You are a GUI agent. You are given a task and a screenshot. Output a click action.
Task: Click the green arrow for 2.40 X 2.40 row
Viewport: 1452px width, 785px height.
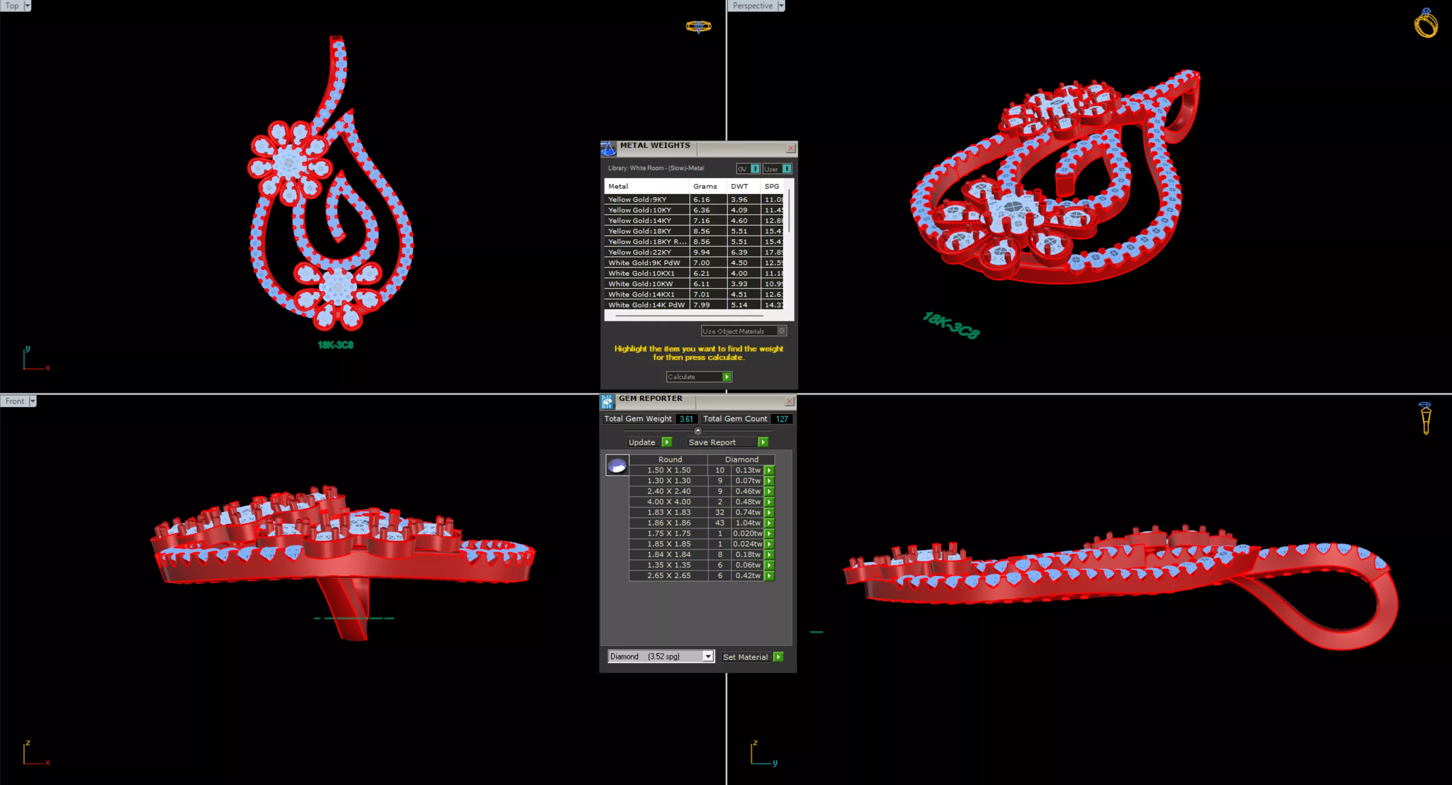(x=769, y=491)
